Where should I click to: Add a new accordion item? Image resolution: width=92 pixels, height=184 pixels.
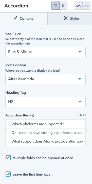(81, 115)
